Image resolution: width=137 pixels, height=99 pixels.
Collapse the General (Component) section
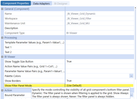coord(2,9)
